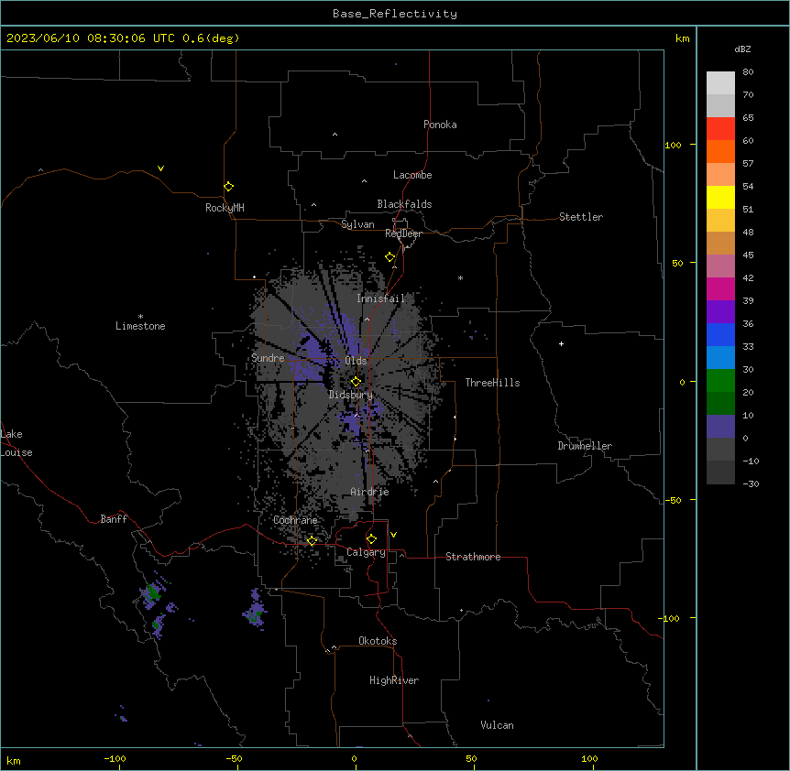Click the magenta 42 dBZ legend swatch
This screenshot has width=790, height=771.
(720, 288)
